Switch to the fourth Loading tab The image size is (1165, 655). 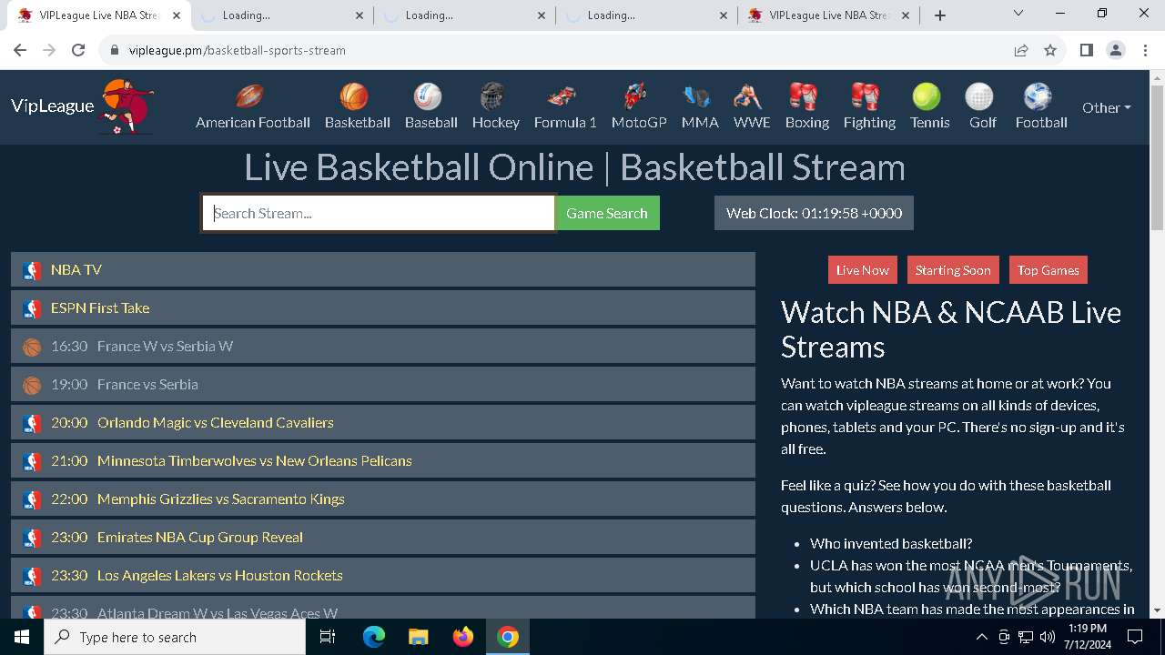(646, 15)
